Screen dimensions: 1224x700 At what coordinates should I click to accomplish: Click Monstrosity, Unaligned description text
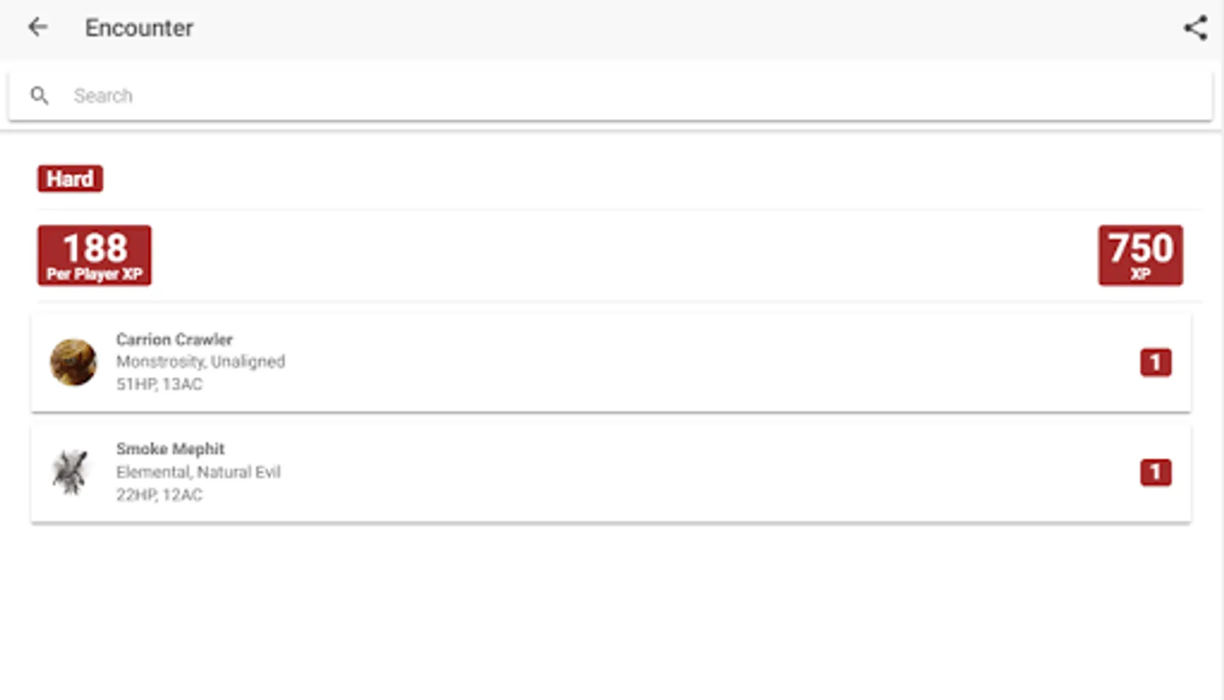point(201,362)
